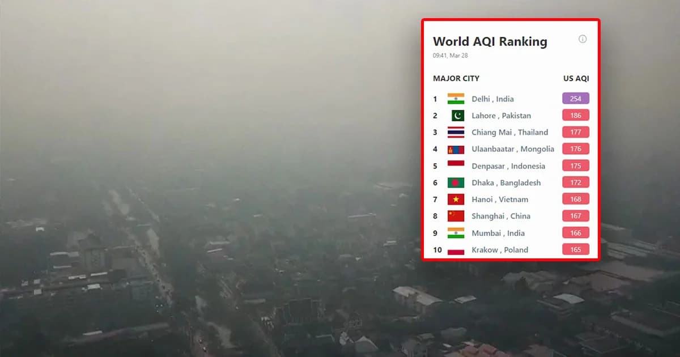Click the red 186 AQI badge

coord(576,116)
